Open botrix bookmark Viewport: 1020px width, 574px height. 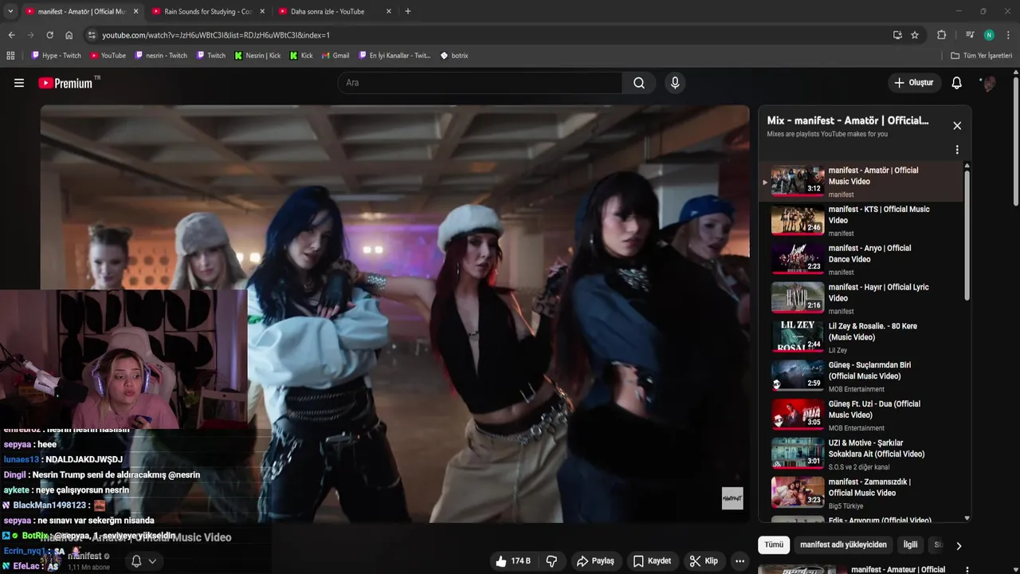click(x=454, y=56)
